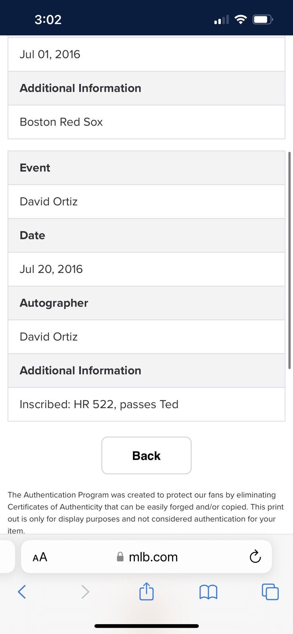Tap the browser forward arrow
Viewport: 293px width, 634px height.
pos(85,592)
